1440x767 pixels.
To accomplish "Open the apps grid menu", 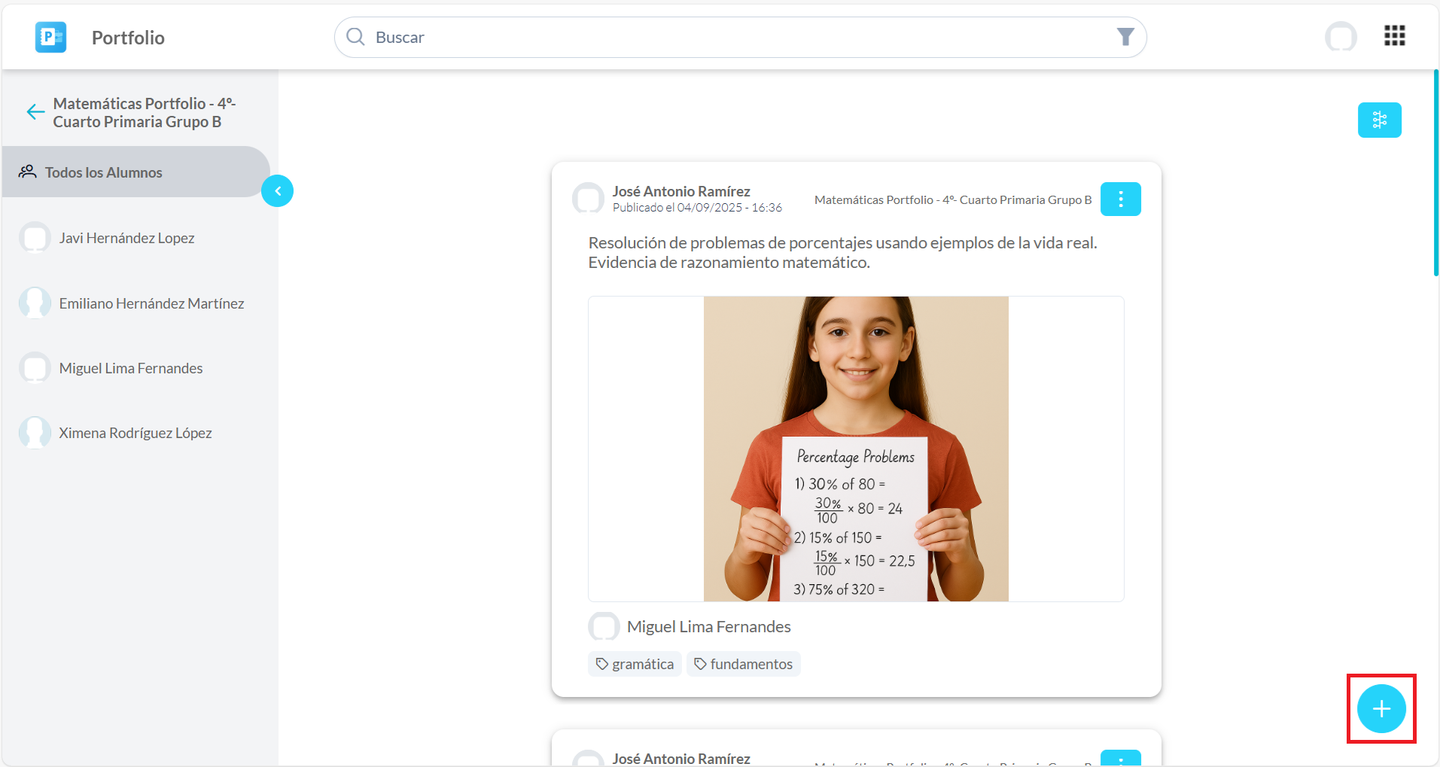I will pyautogui.click(x=1394, y=36).
